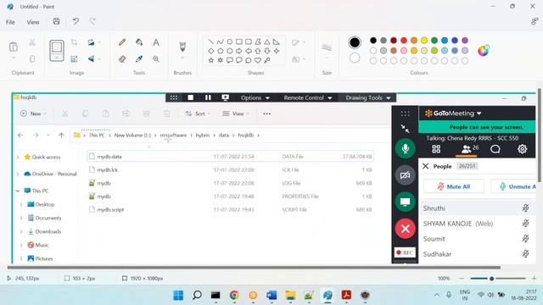
Task: Click the Paint share icon at top right
Action: click(x=535, y=21)
